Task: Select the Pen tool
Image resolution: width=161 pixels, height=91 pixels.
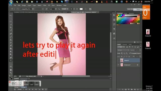Action: (x=11, y=58)
